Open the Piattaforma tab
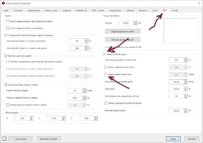203x143 pixels. [x=81, y=10]
